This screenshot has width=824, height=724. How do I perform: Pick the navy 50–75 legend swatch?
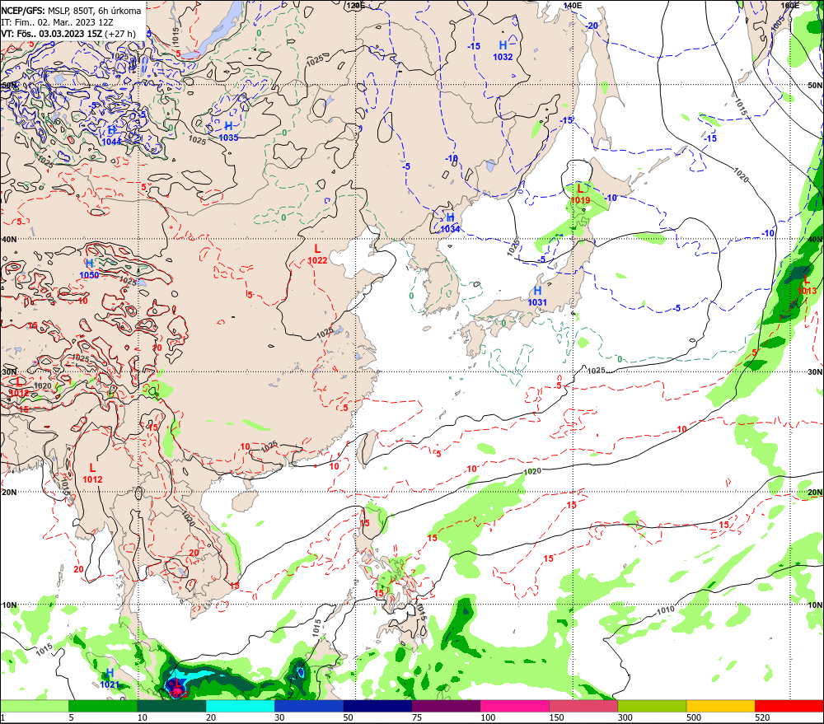point(377,706)
